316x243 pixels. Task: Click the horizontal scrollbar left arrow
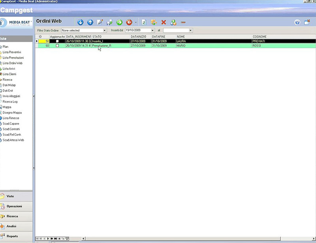pos(83,239)
